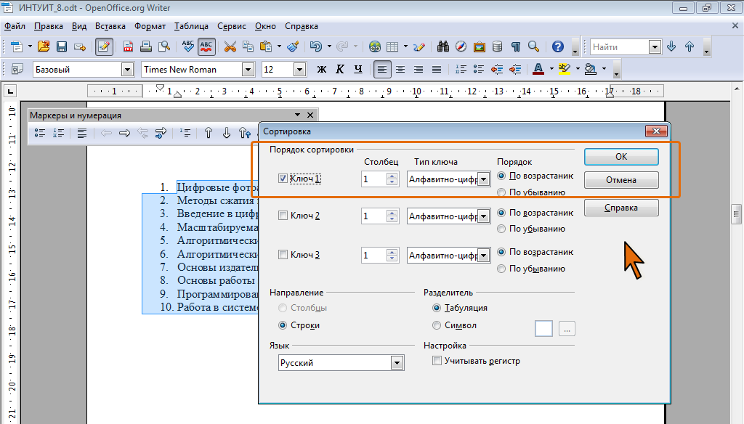Open Find & Replace binoculars icon
Screen dimensions: 744x424
(443, 46)
